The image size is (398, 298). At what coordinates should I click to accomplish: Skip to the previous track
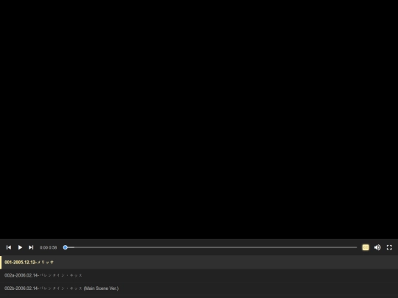(9, 247)
